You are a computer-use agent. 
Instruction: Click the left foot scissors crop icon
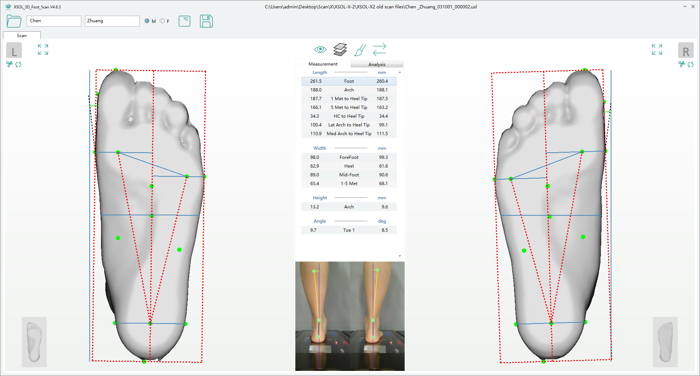[x=9, y=64]
